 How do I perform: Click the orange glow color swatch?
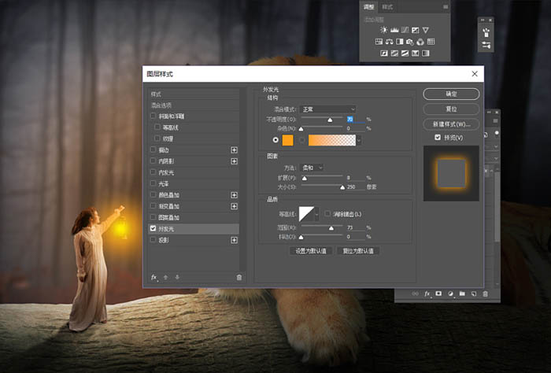[x=287, y=140]
